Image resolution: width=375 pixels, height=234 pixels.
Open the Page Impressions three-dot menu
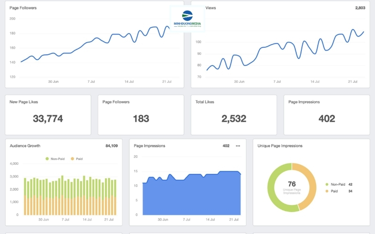(x=238, y=146)
